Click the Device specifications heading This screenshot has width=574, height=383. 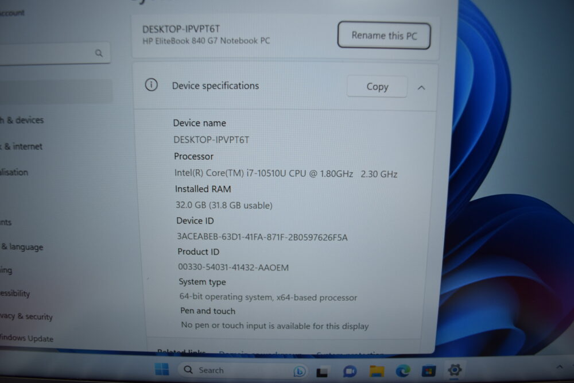215,86
